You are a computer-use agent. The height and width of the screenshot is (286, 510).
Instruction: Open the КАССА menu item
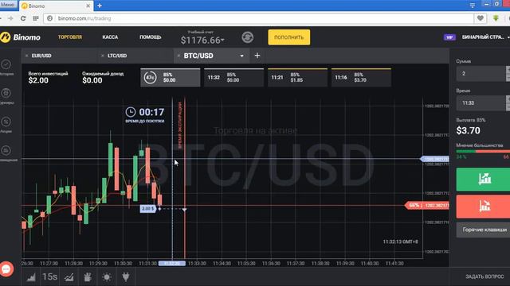point(110,37)
